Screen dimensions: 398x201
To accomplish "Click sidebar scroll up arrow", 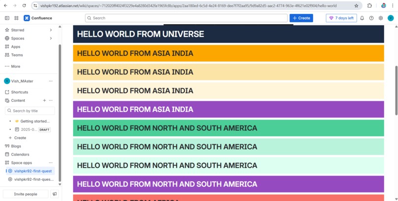I will pos(60,26).
